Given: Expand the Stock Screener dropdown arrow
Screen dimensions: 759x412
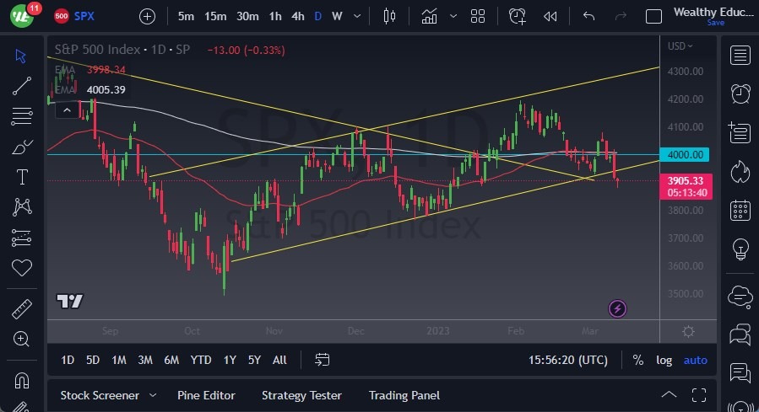Looking at the screenshot, I should 153,395.
